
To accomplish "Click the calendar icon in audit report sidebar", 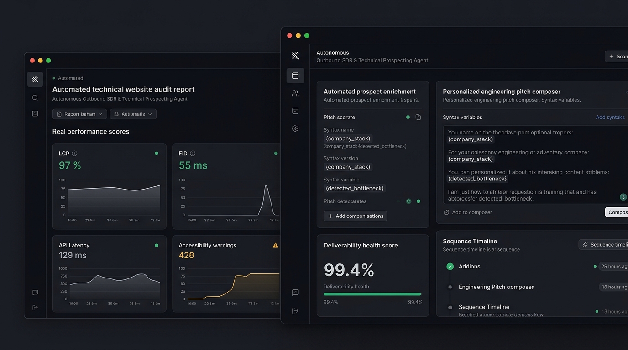I will click(x=35, y=113).
